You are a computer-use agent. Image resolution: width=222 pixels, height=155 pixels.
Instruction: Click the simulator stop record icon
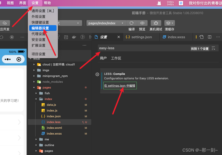coord(12,37)
